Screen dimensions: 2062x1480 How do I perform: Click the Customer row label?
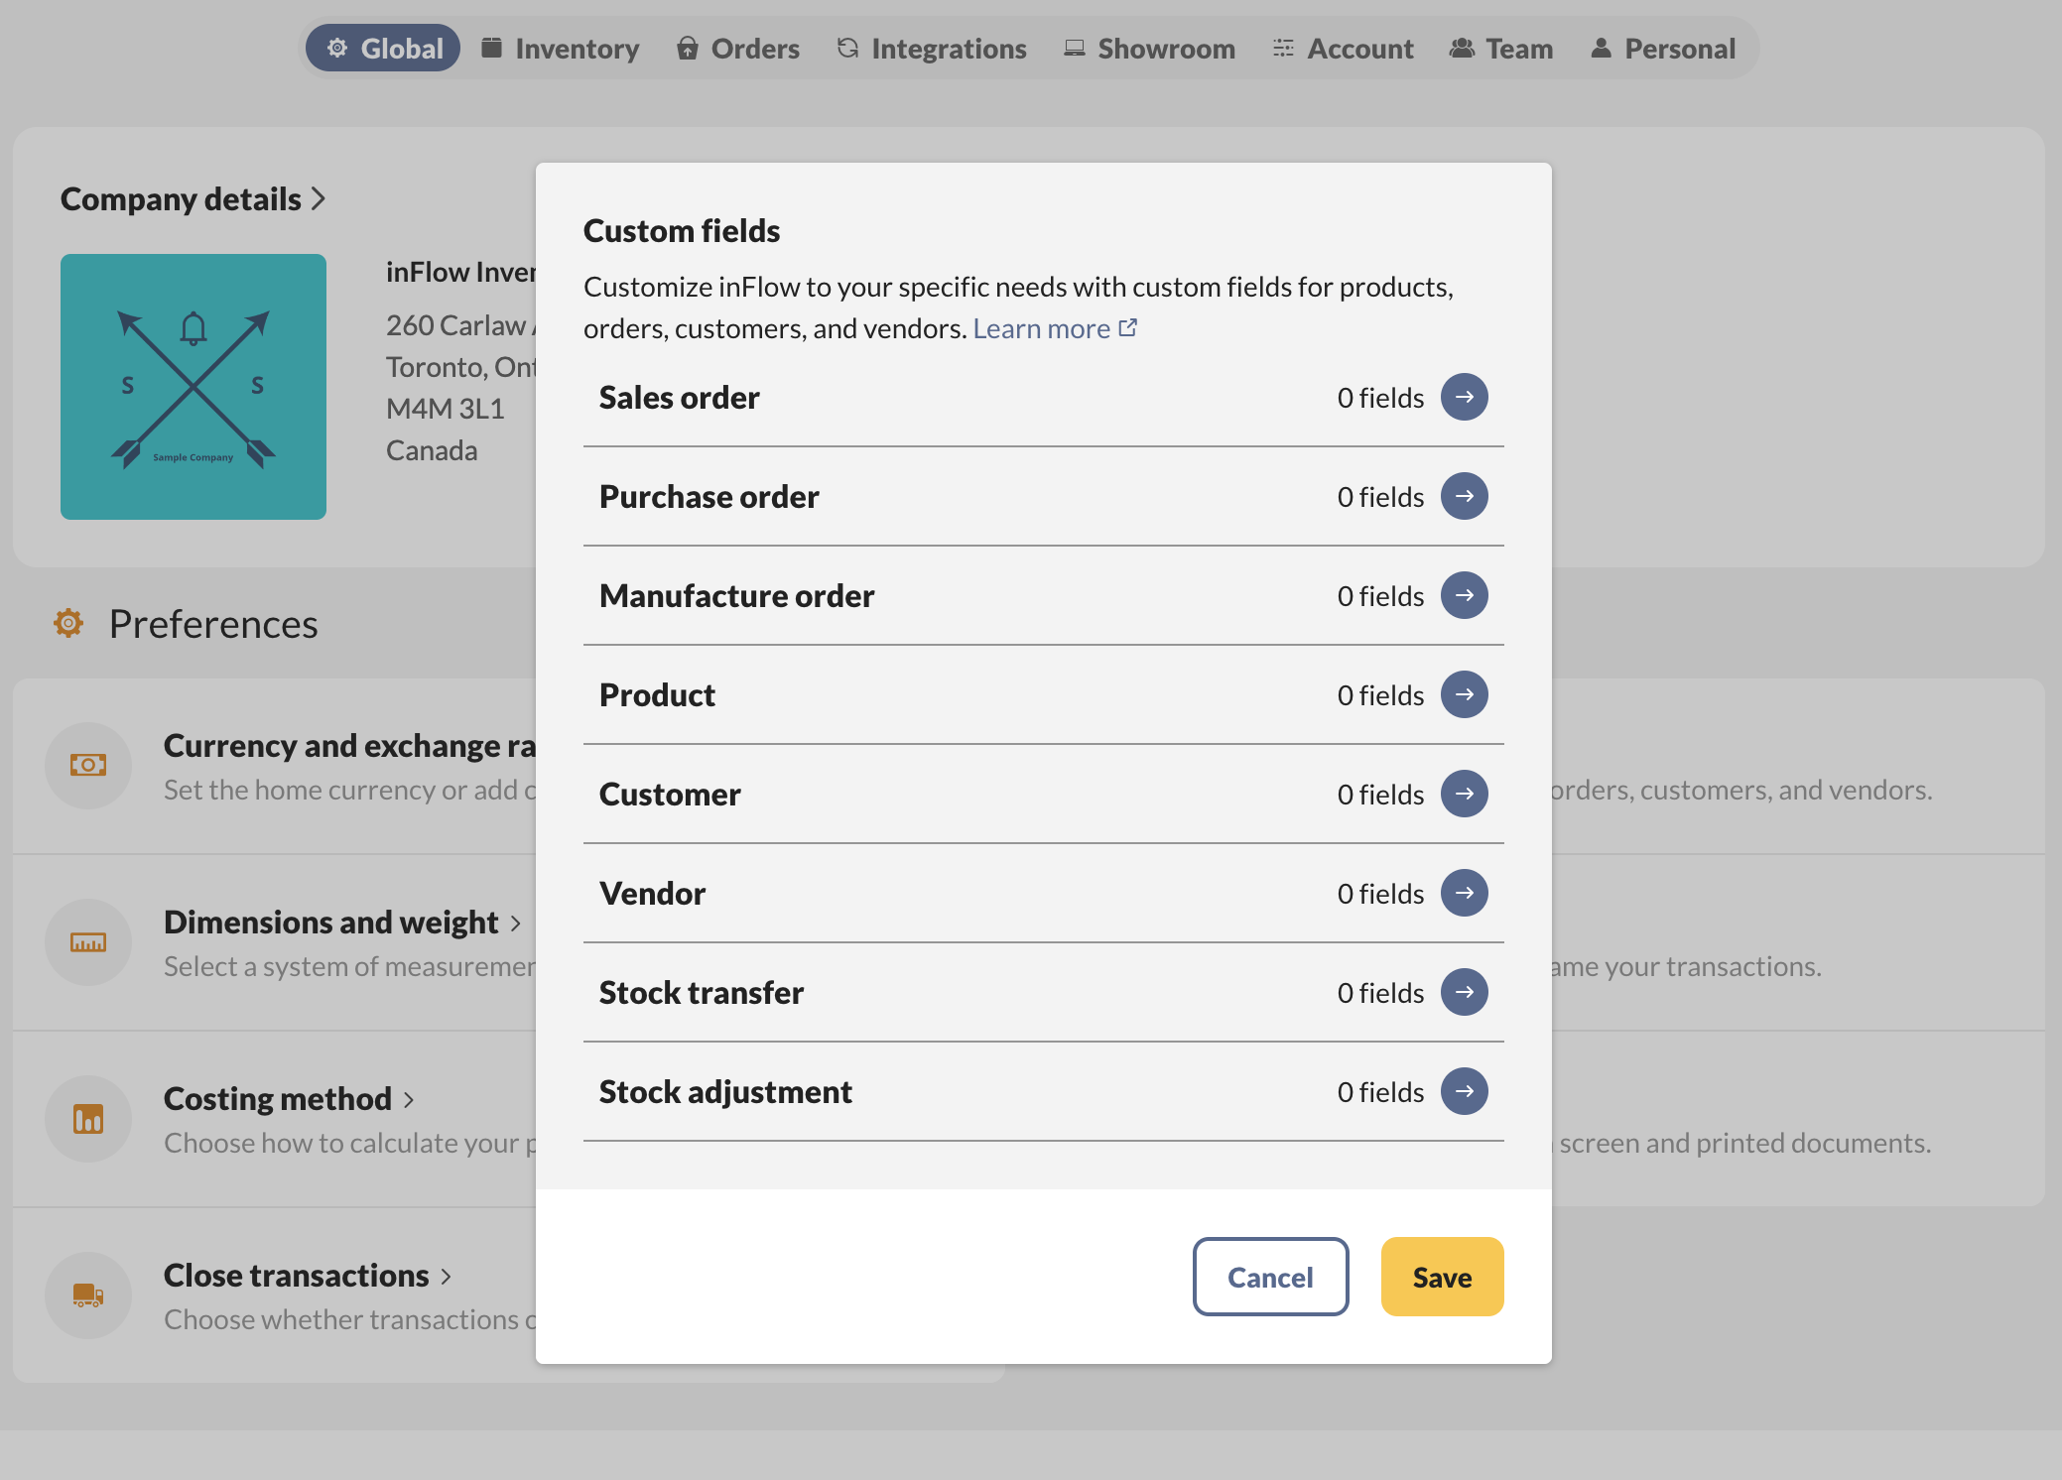[670, 794]
